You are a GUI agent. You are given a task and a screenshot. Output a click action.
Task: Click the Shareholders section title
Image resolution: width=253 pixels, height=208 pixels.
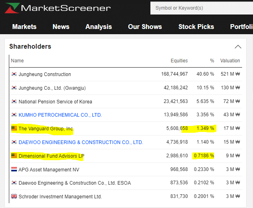30,47
